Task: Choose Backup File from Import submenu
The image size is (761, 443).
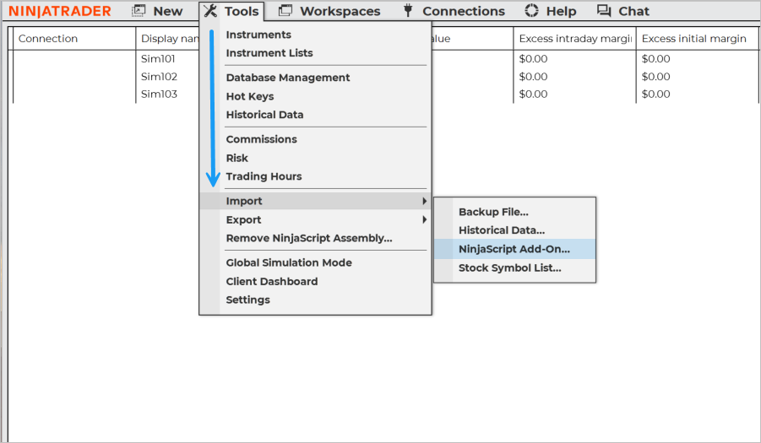Action: pyautogui.click(x=493, y=212)
